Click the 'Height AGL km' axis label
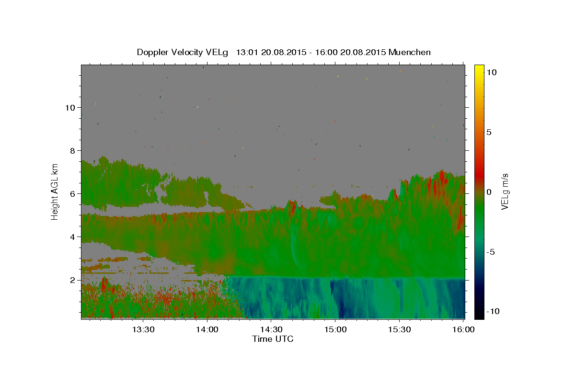 pos(55,191)
